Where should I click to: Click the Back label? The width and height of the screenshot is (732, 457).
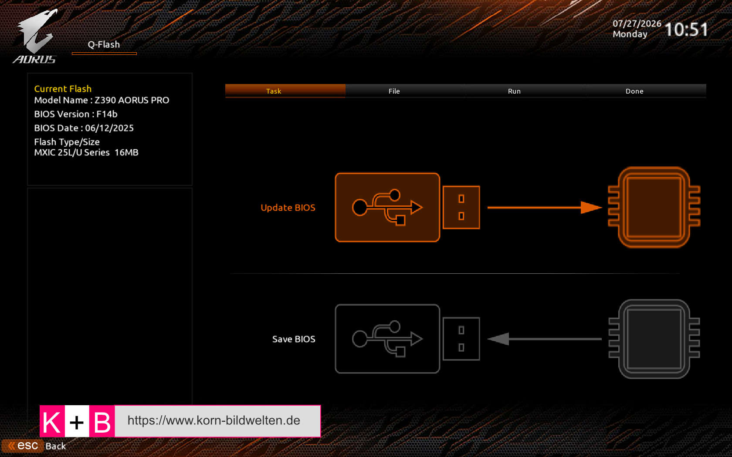pos(56,446)
